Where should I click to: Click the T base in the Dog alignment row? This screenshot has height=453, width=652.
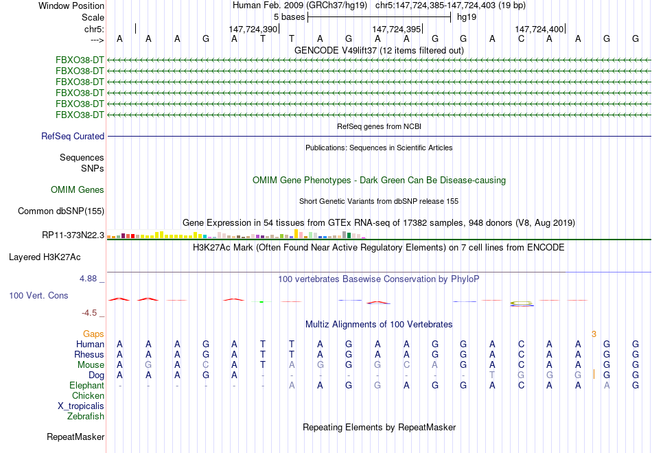click(x=492, y=375)
